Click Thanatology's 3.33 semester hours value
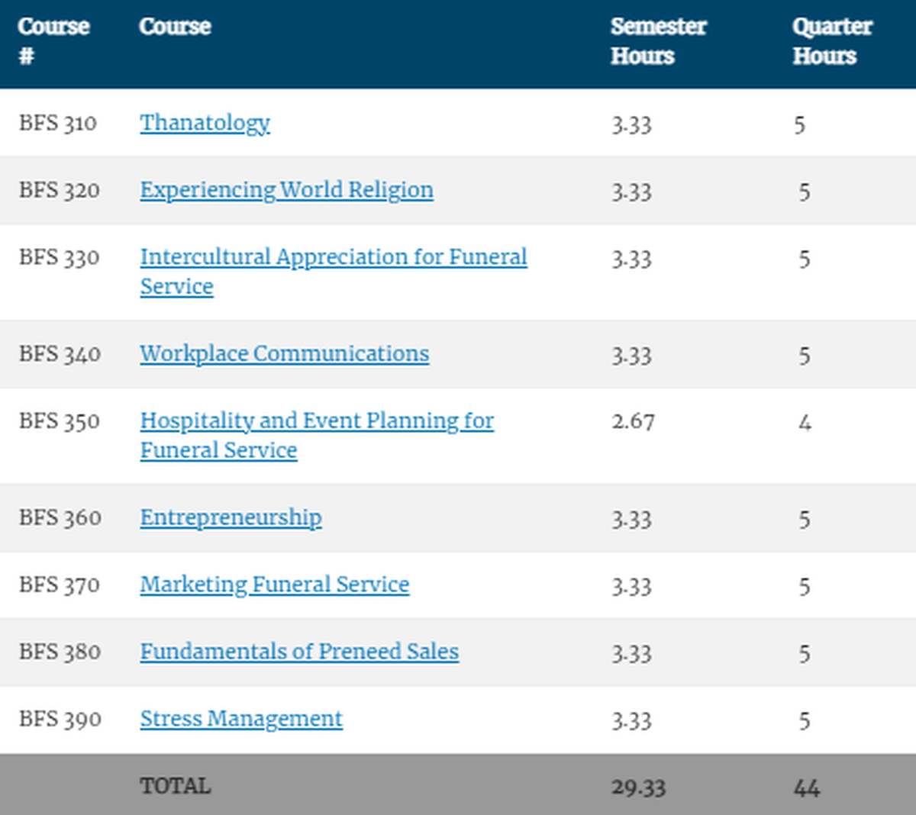 click(x=631, y=124)
